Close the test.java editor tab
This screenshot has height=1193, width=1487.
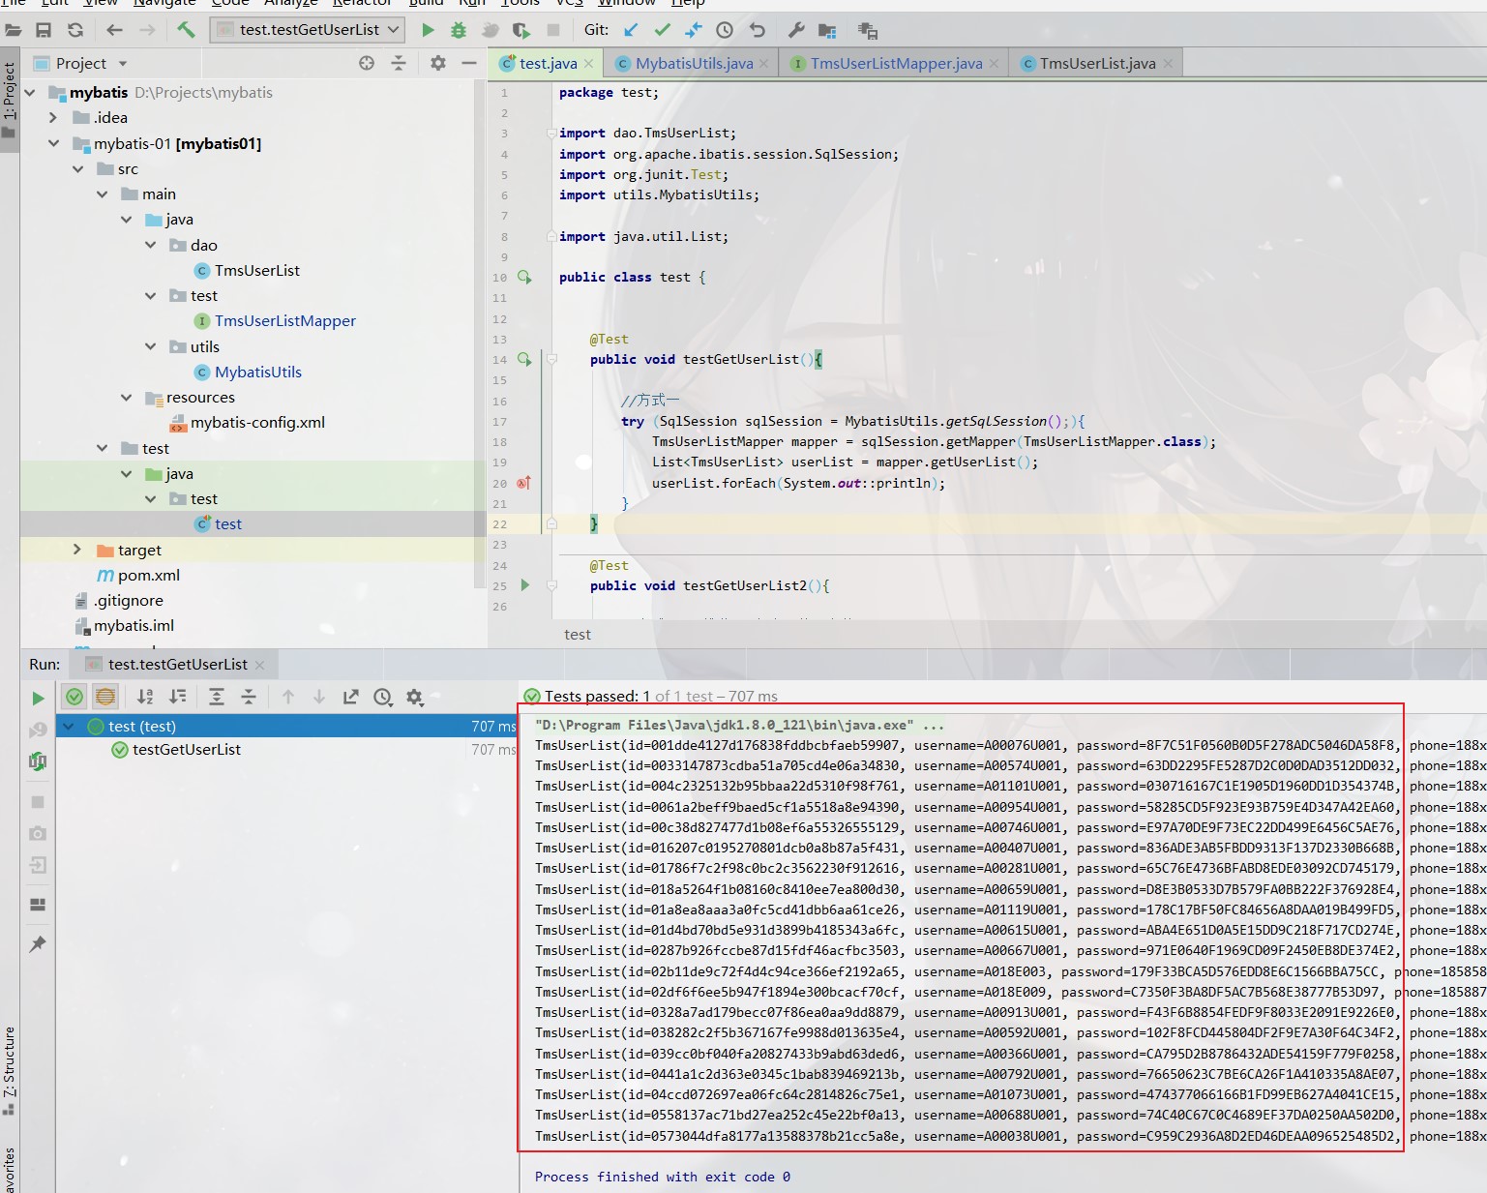587,64
